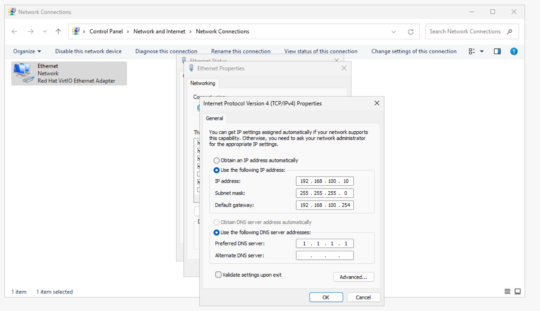This screenshot has width=540, height=311.
Task: Expand the chevron after Network and Internet
Action: [191, 32]
